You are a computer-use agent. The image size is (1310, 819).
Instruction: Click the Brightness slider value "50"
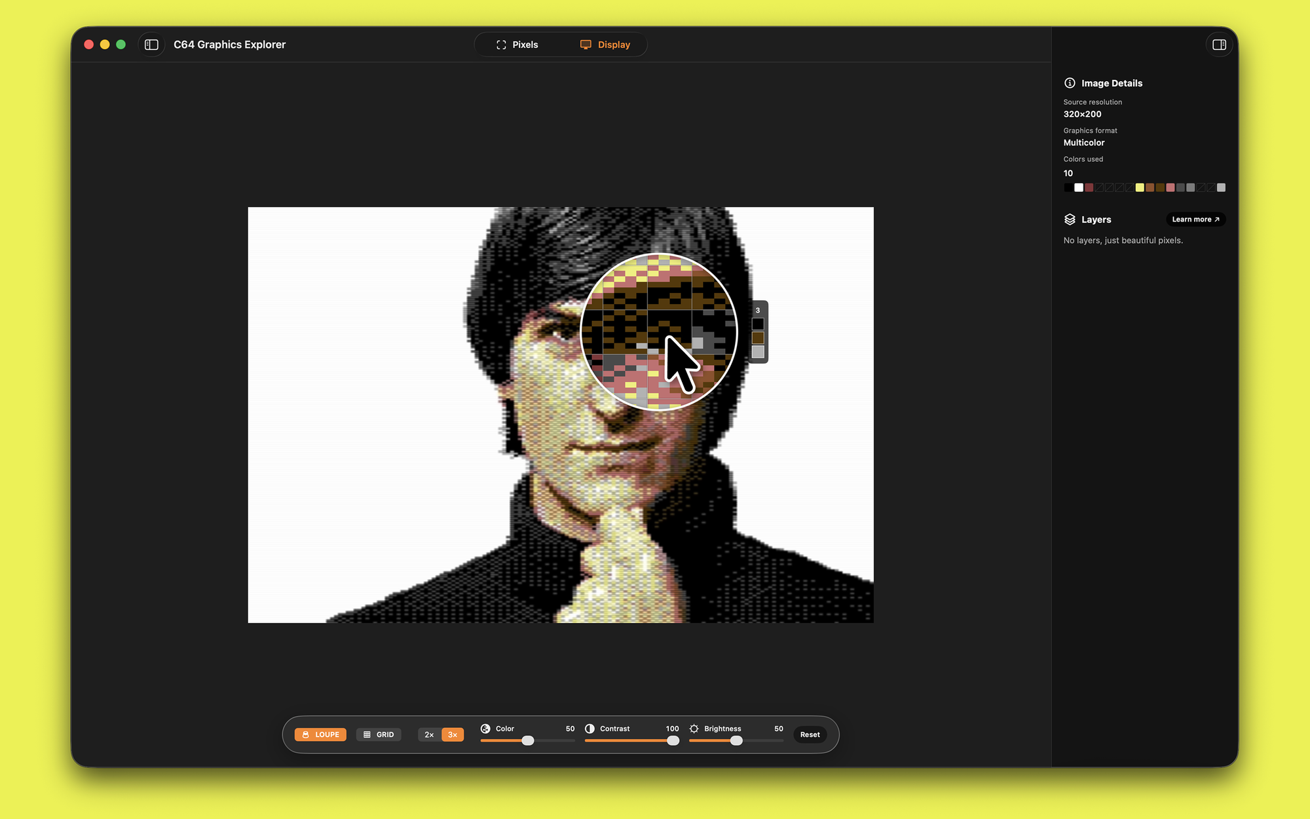tap(779, 729)
